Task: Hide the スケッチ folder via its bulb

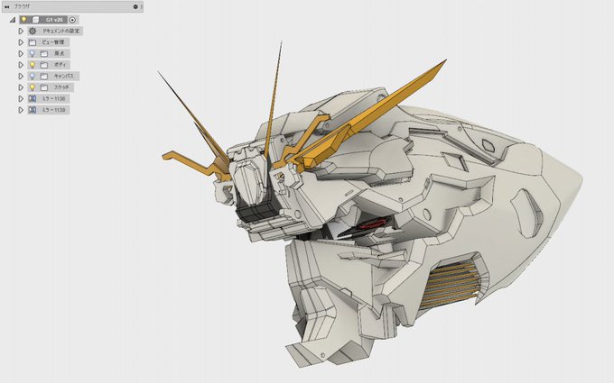Action: (x=33, y=87)
